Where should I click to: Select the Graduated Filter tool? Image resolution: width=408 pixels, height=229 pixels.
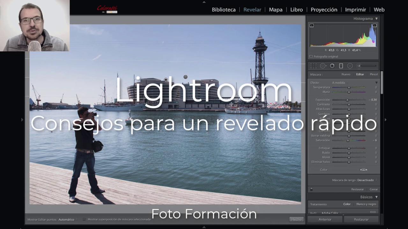pyautogui.click(x=341, y=66)
